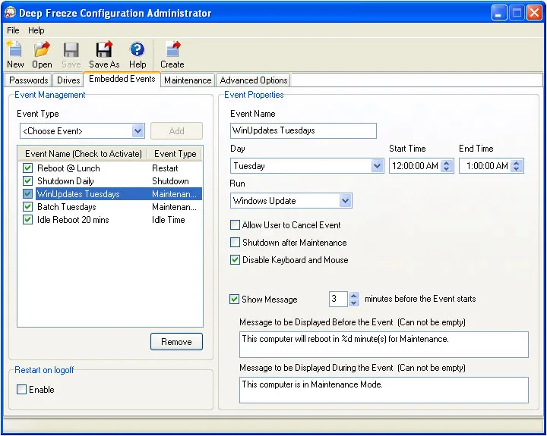Open the File menu
547x436 pixels.
pos(13,30)
